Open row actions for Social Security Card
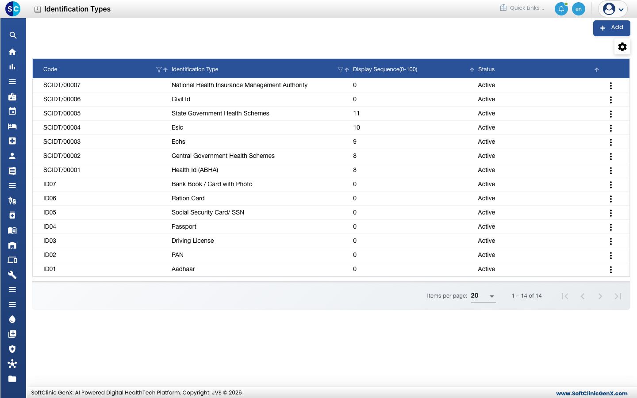The height and width of the screenshot is (398, 637). tap(611, 213)
